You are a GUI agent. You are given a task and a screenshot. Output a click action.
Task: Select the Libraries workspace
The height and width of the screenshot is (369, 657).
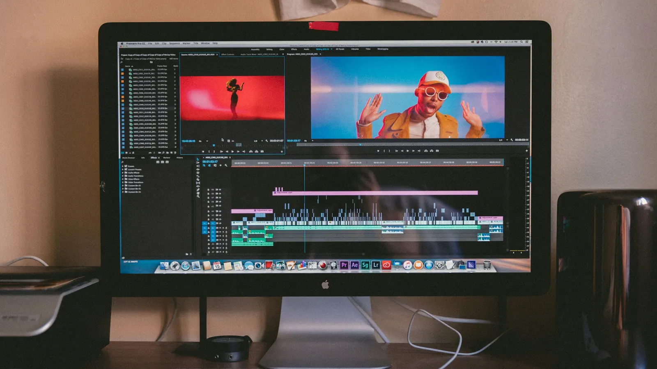click(355, 49)
